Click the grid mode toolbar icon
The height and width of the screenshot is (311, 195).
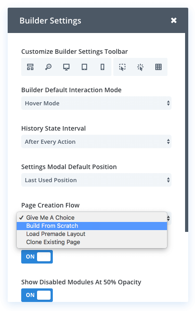(158, 67)
